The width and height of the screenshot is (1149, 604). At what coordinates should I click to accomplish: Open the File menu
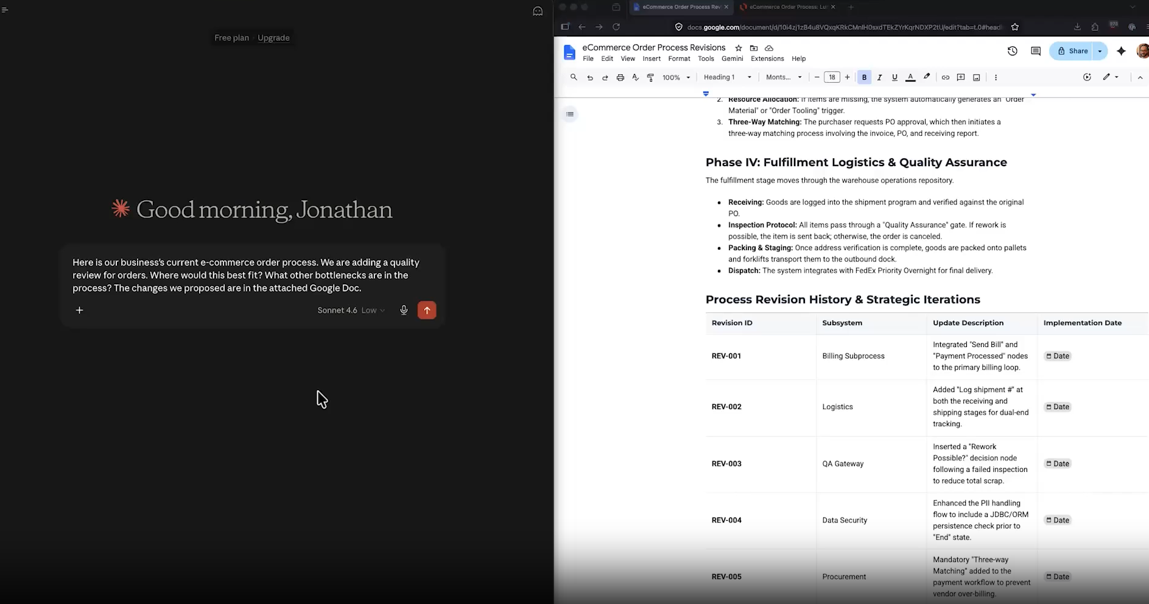[x=588, y=59]
